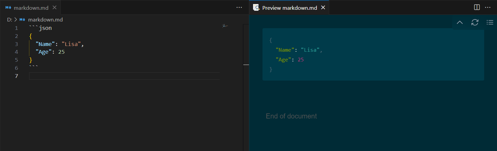
Task: Click the minimap in the editor
Action: [225, 26]
